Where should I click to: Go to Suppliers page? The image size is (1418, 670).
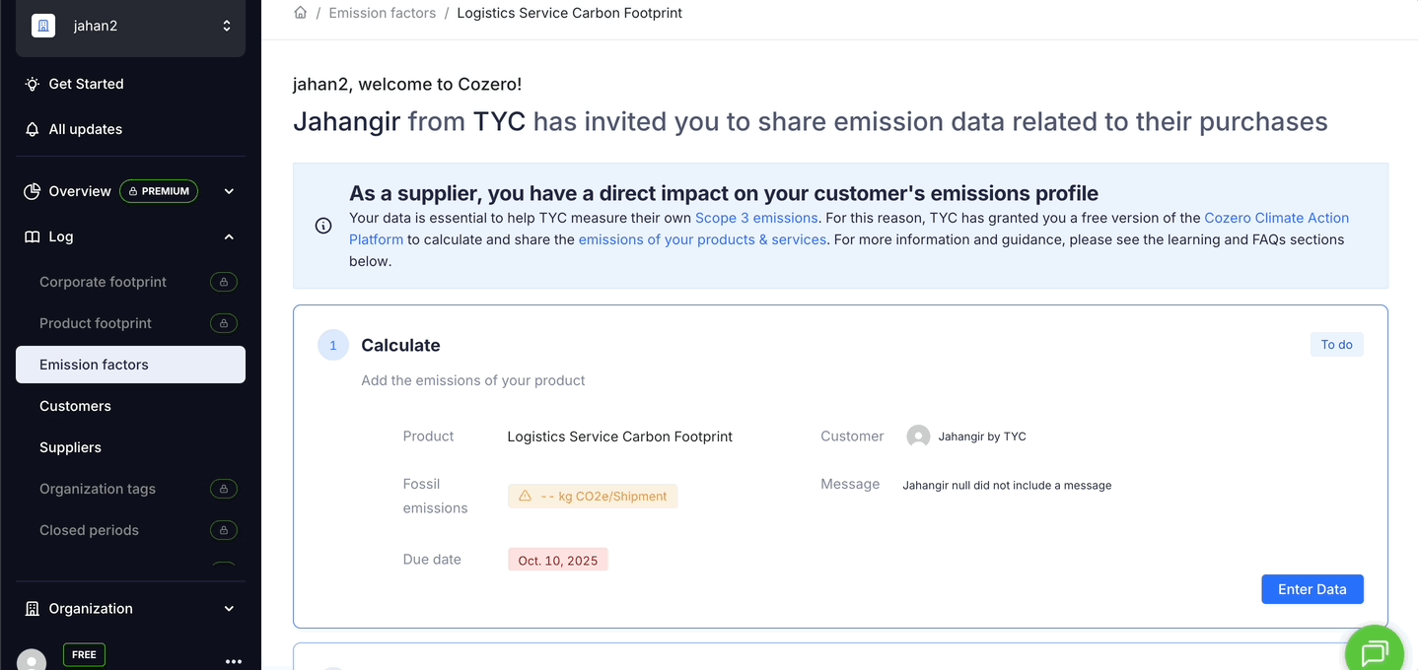(x=70, y=447)
